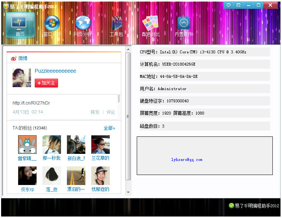Click the skin/menu icon in title bar
This screenshot has width=282, height=218.
pyautogui.click(x=238, y=5)
